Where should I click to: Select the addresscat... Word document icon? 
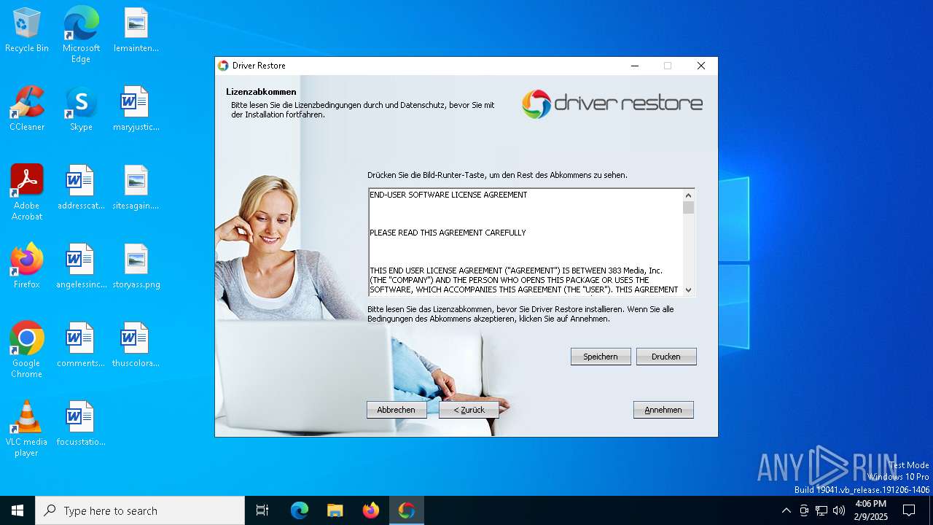pyautogui.click(x=81, y=187)
